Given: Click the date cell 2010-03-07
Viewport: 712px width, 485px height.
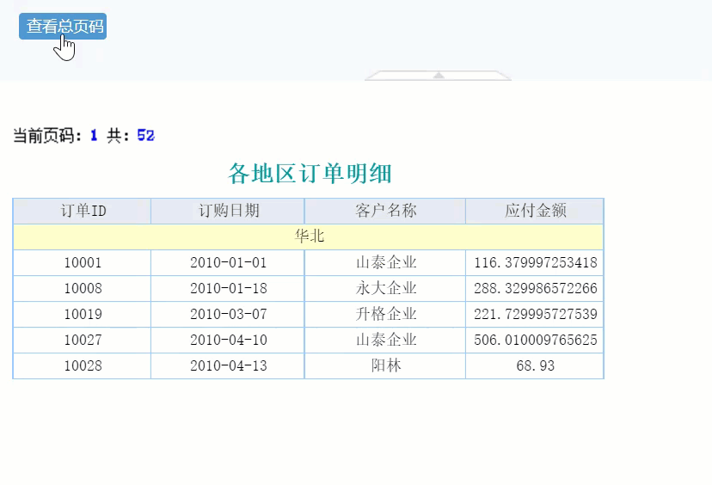Looking at the screenshot, I should point(228,314).
